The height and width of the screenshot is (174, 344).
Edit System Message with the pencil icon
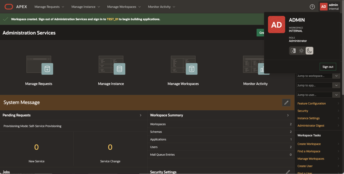286,103
